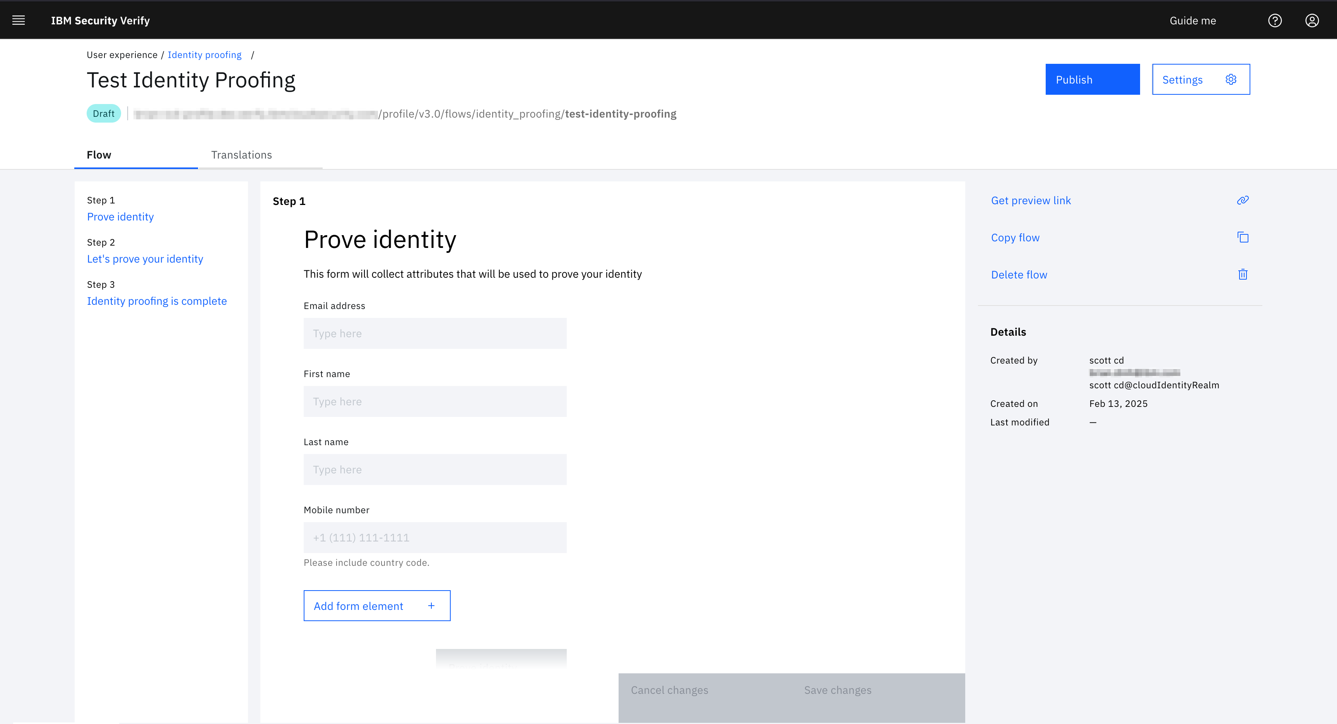Click the chain link preview icon

click(1242, 200)
